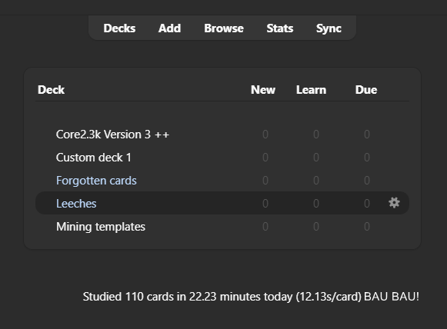View Stats from the top bar

pyautogui.click(x=280, y=28)
